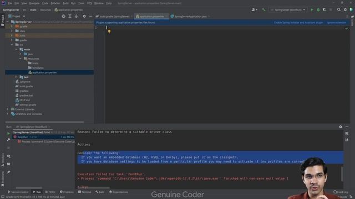This screenshot has height=199, width=355.
Task: Expand the test folder
Action: pos(16,77)
